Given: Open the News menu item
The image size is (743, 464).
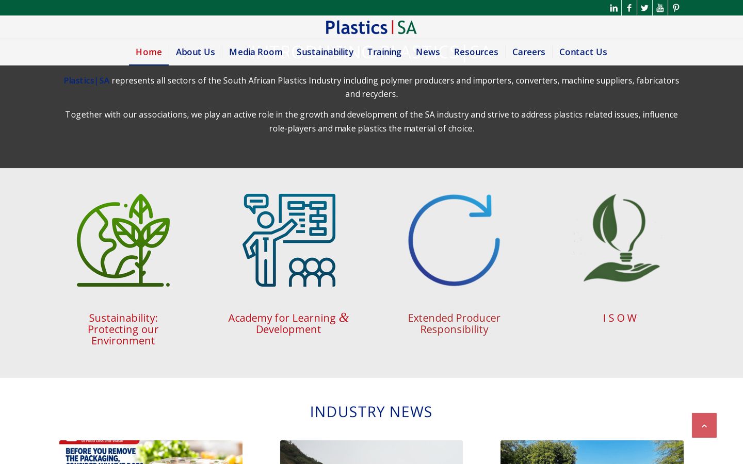Looking at the screenshot, I should pyautogui.click(x=428, y=52).
